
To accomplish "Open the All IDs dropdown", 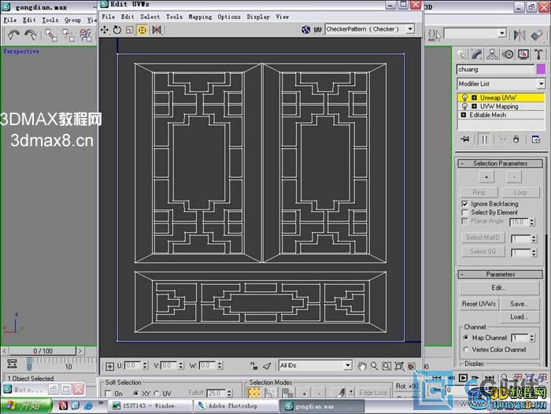I will [x=348, y=365].
